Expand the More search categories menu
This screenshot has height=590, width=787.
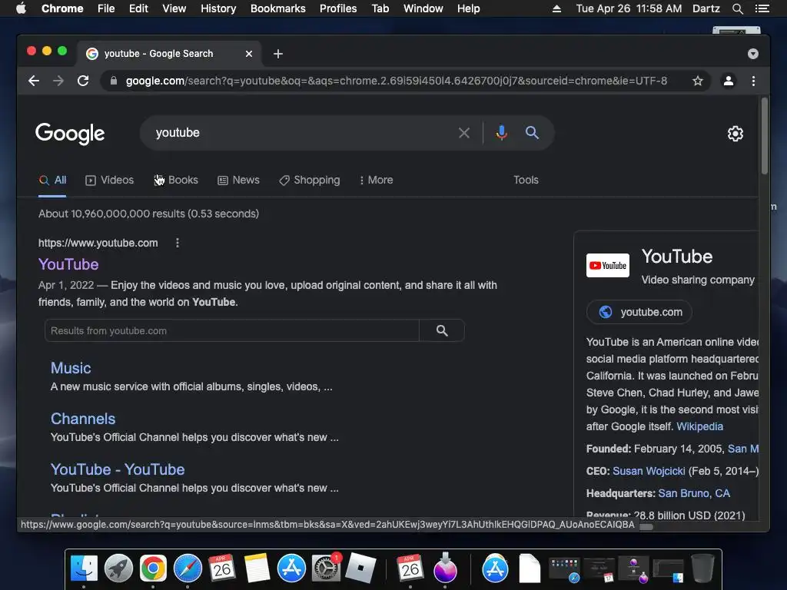376,180
